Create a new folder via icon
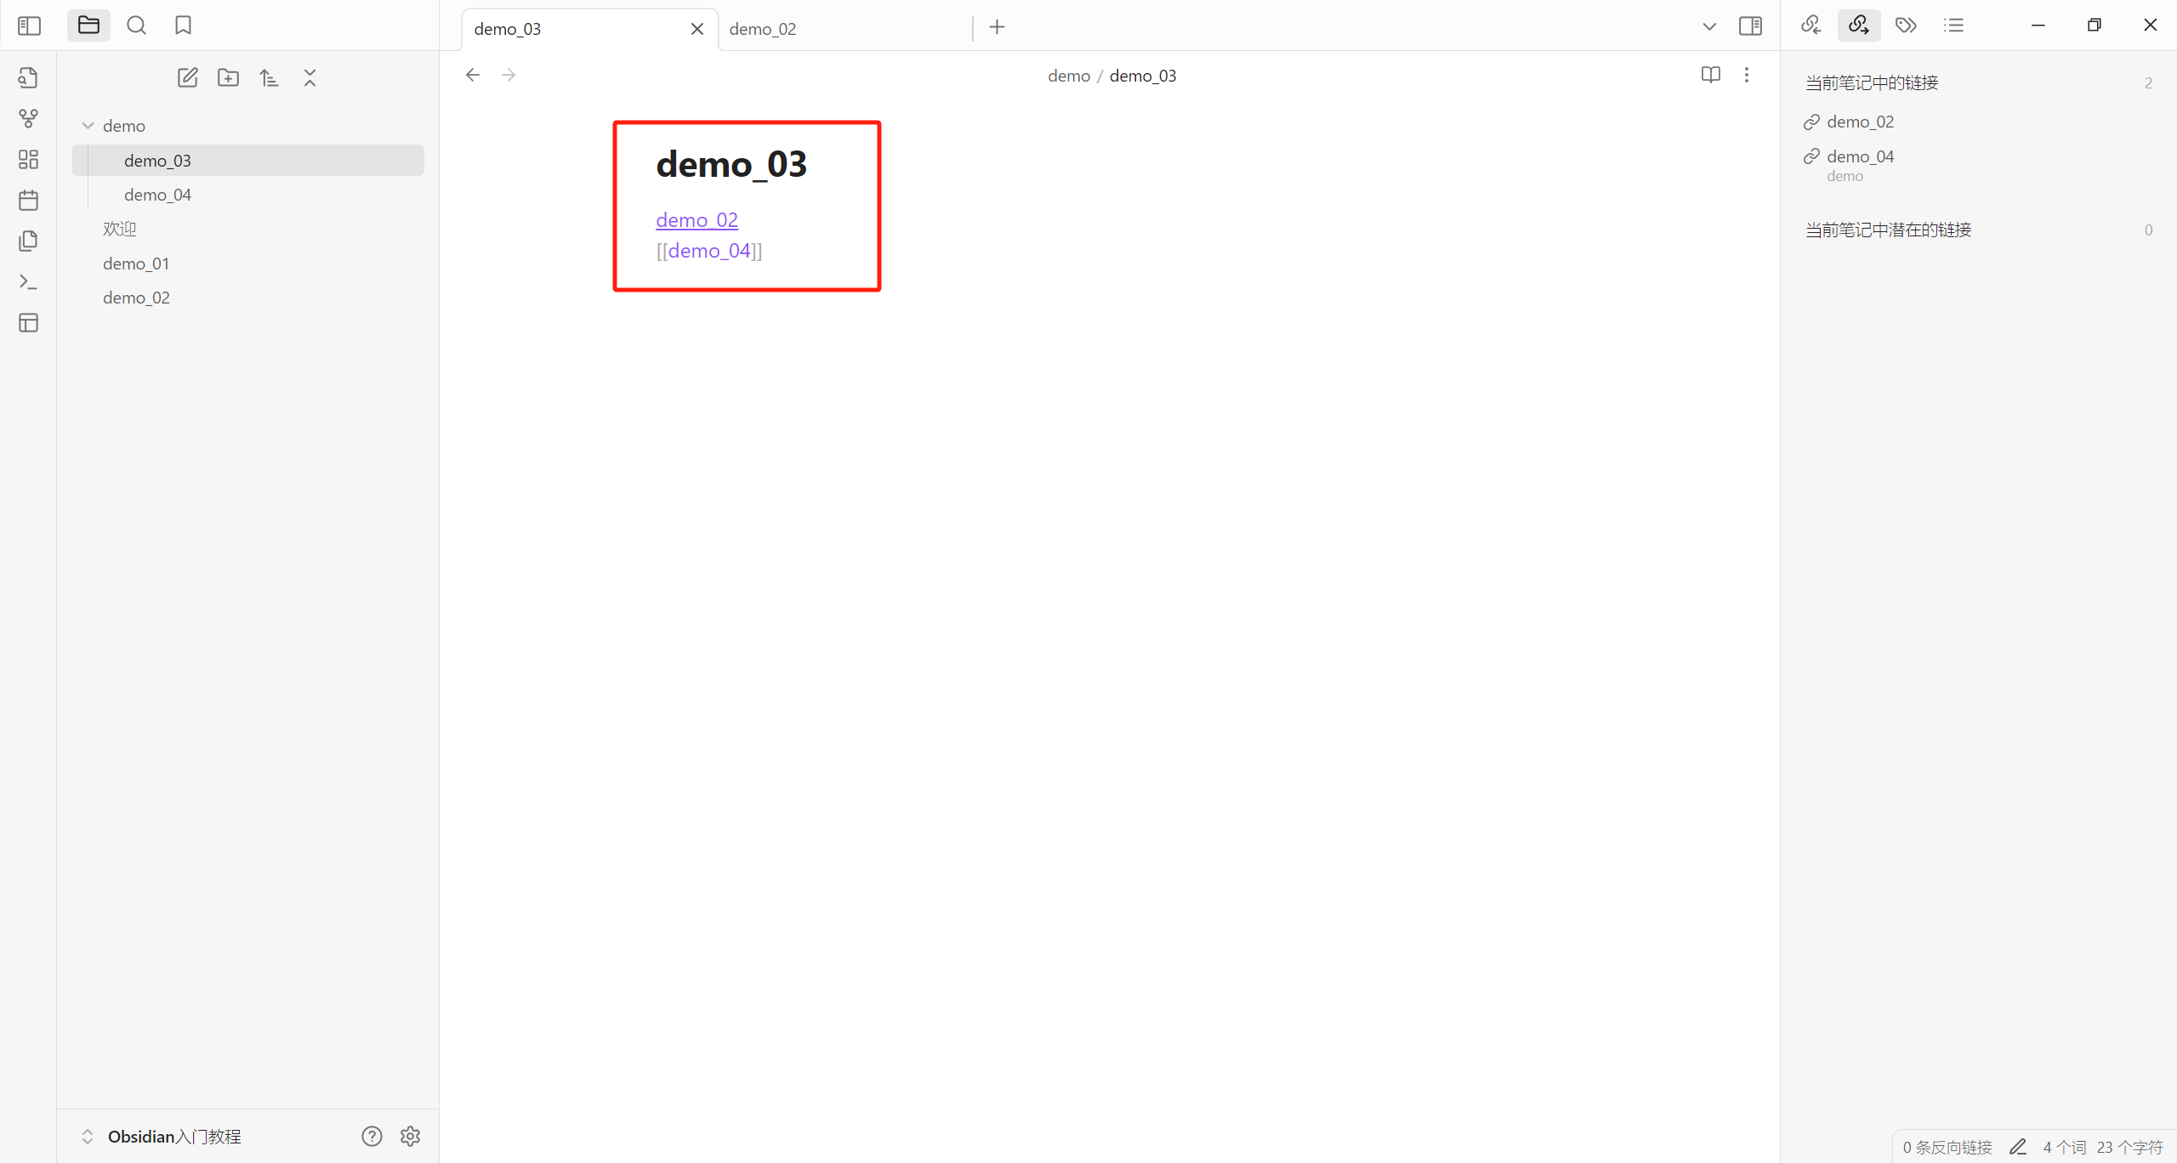This screenshot has width=2177, height=1163. coord(228,78)
